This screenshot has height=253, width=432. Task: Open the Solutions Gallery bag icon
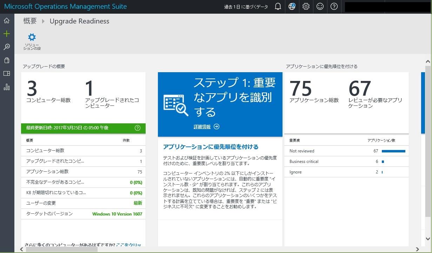[6, 60]
